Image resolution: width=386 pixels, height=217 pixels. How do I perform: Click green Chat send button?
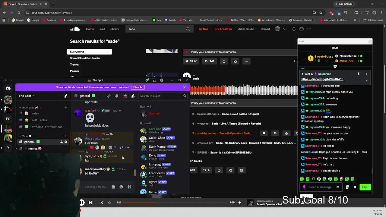[x=365, y=187]
